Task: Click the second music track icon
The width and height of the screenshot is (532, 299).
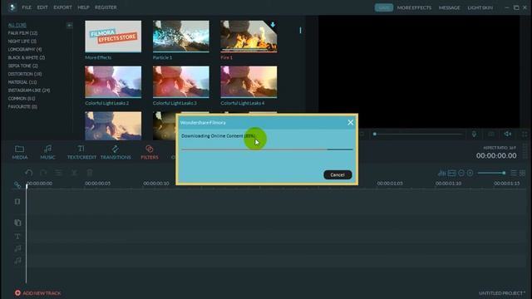Action: [17, 260]
